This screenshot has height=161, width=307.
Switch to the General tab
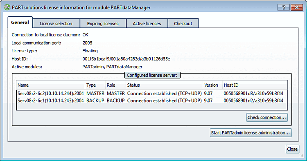[20, 22]
